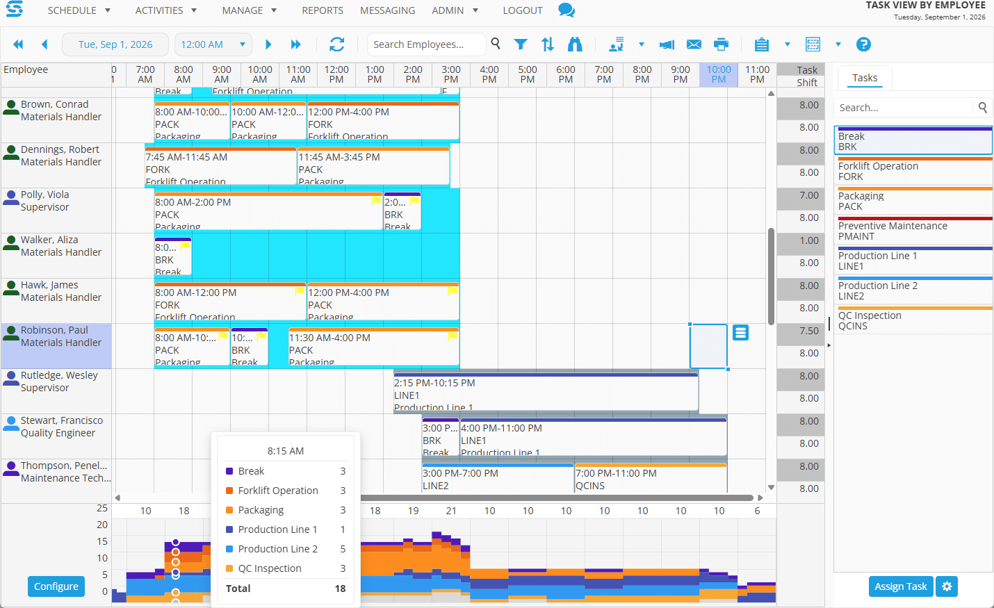Open Rutledge's 2:15 PM-10:15 PM LINE1 shift
This screenshot has height=608, width=994.
pos(546,392)
